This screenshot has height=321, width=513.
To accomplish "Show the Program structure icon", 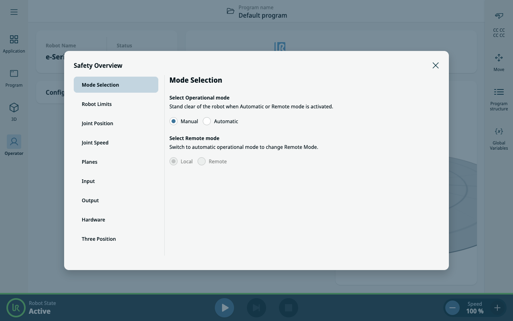I will [x=499, y=92].
